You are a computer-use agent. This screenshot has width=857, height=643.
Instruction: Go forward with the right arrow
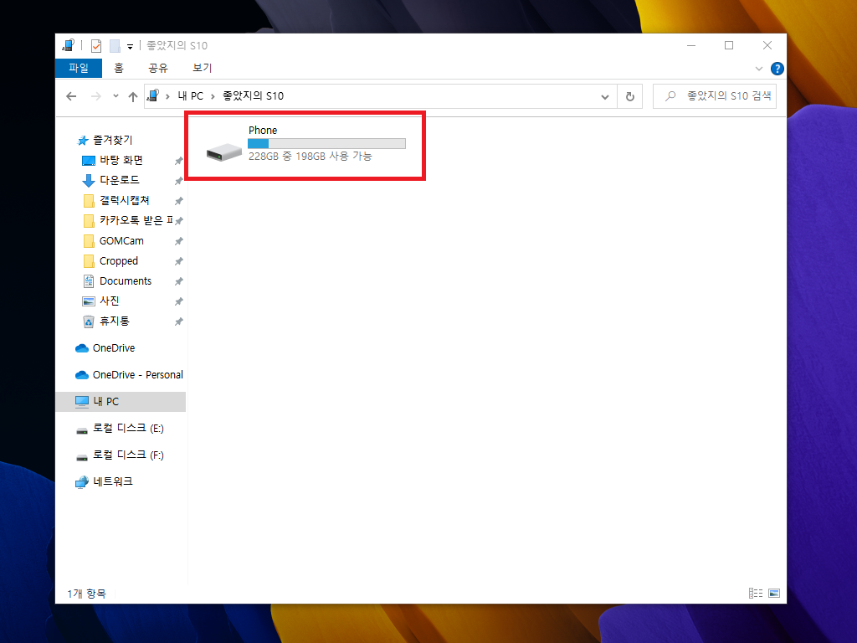pos(95,96)
